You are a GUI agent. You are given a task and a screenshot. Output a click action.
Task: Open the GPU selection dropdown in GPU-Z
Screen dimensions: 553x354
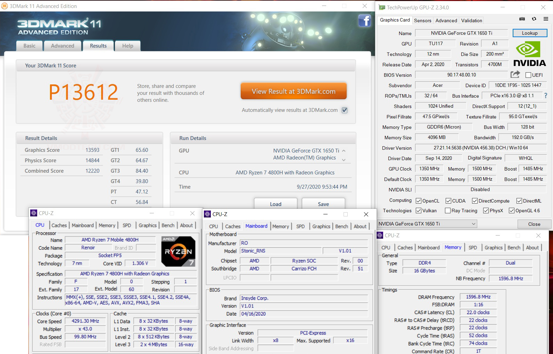click(427, 224)
